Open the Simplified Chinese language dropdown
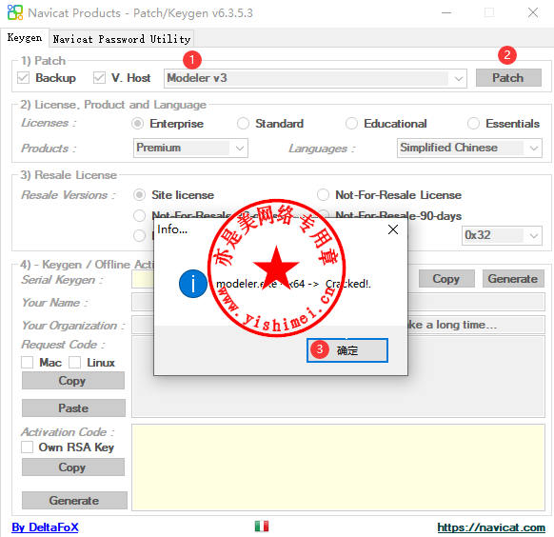 pyautogui.click(x=469, y=148)
